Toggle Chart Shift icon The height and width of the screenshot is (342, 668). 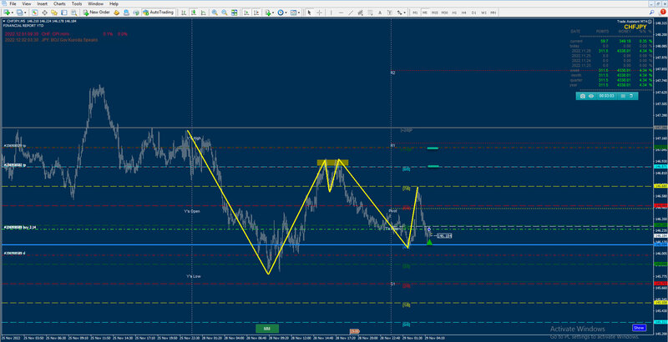256,13
